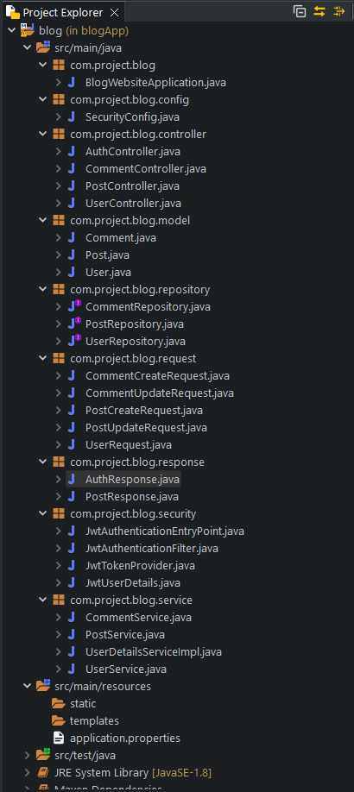
Task: Select CommentCreateRequest.java
Action: click(x=157, y=376)
